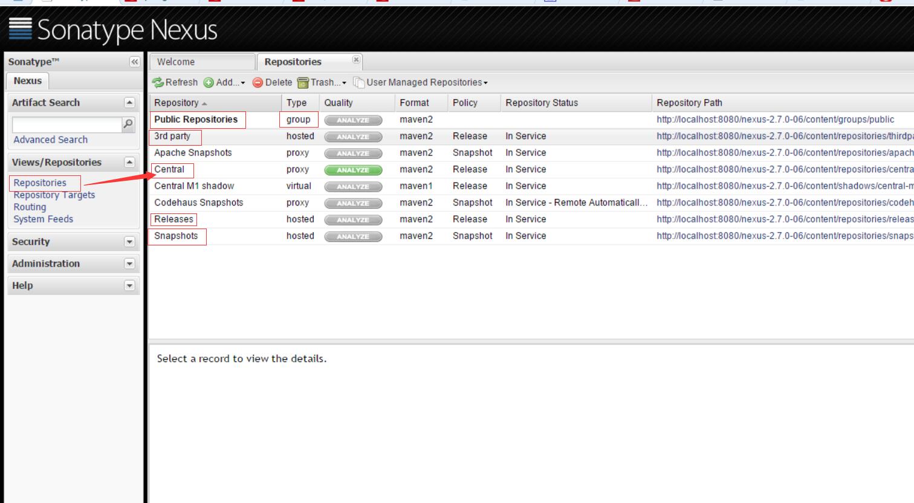Viewport: 914px width, 503px height.
Task: Expand the Security panel
Action: (x=129, y=242)
